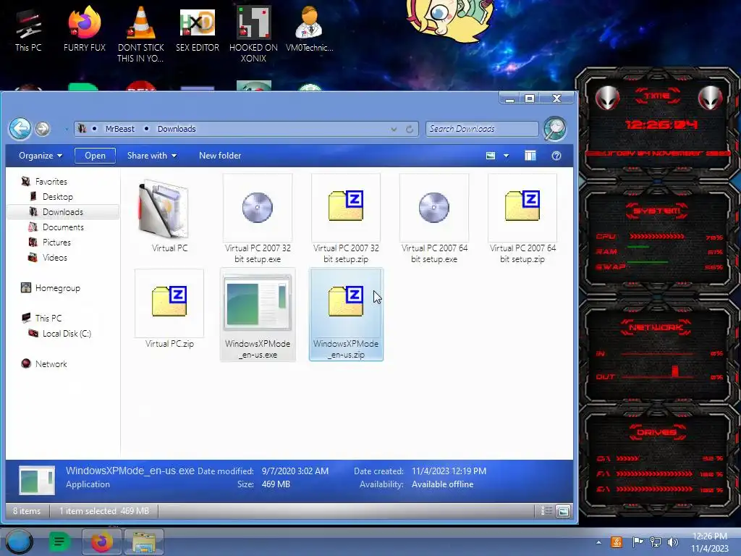This screenshot has height=556, width=741.
Task: Select the Virtual PC folder icon
Action: point(164,209)
